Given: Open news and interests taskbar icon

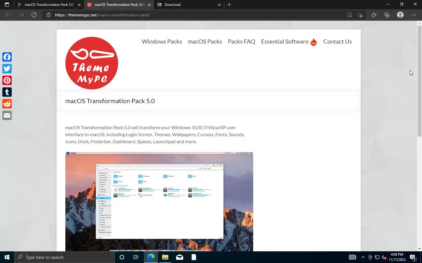Looking at the screenshot, I should tap(353, 257).
